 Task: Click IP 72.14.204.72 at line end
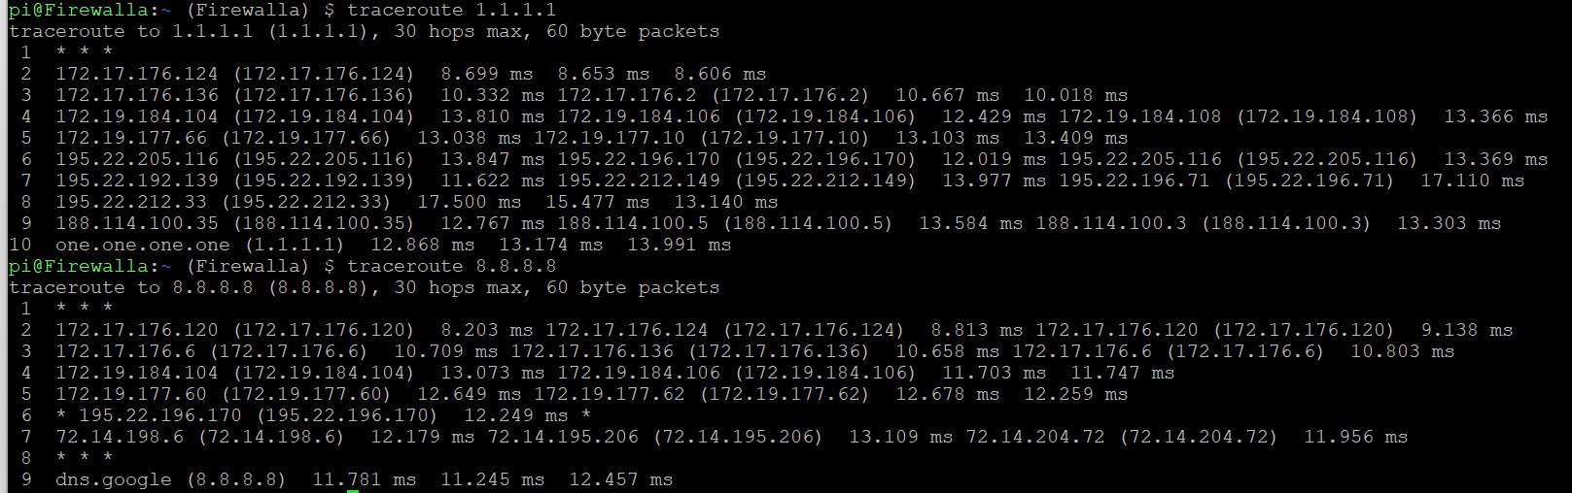pos(1035,437)
